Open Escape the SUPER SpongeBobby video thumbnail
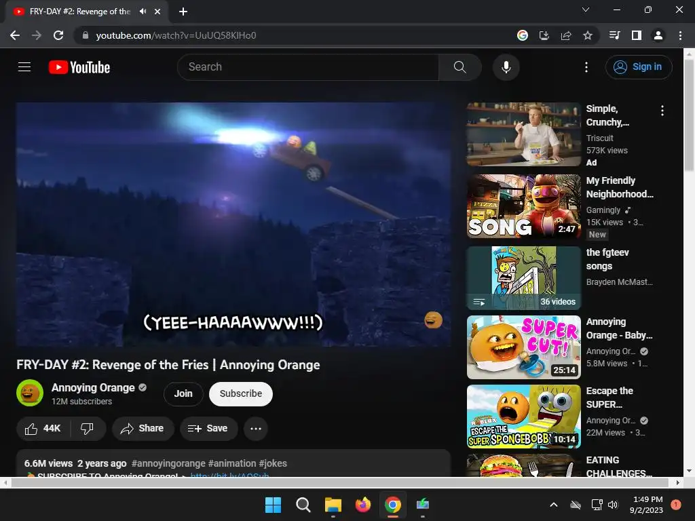This screenshot has height=521, width=695. point(523,417)
